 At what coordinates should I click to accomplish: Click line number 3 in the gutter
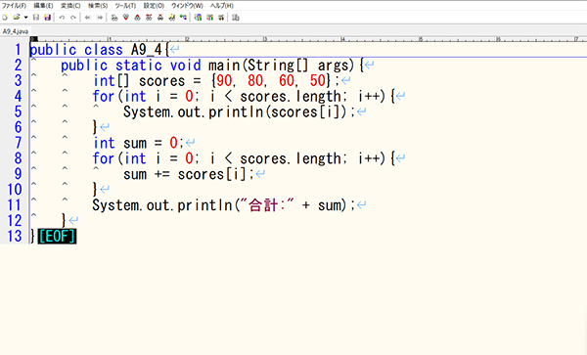(18, 80)
